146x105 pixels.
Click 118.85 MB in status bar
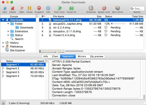[x=65, y=103]
